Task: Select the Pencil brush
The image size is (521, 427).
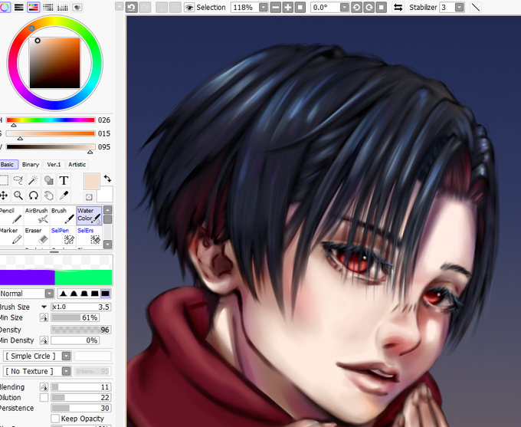Action: pos(11,215)
